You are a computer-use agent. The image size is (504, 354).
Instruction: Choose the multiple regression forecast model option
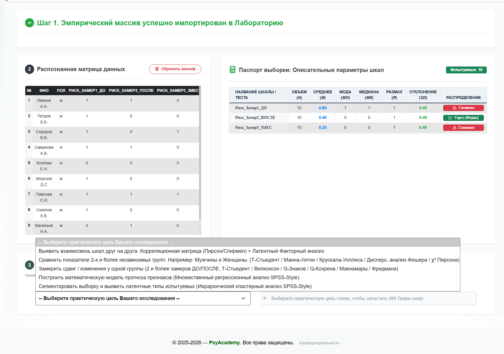point(248,278)
